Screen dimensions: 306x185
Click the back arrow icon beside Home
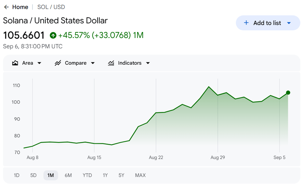coord(6,7)
